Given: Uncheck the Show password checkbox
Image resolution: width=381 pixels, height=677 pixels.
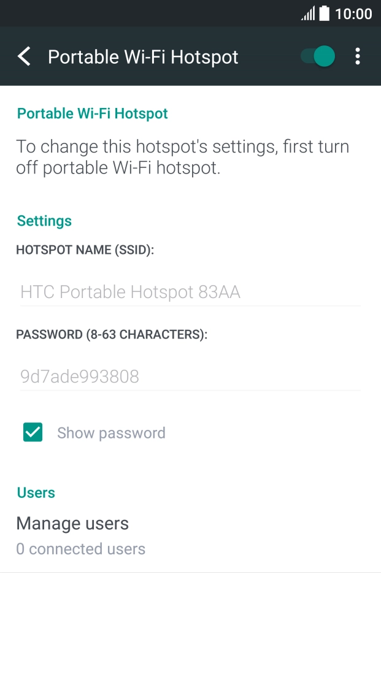Looking at the screenshot, I should click(33, 432).
